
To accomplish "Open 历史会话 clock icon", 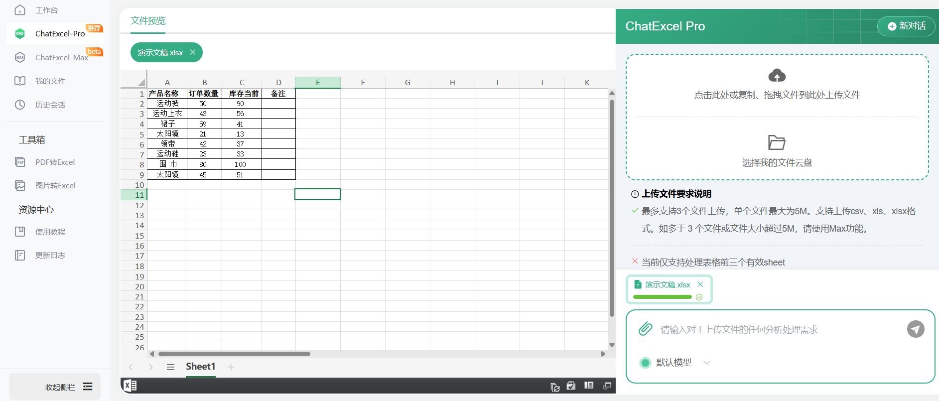I will click(20, 105).
